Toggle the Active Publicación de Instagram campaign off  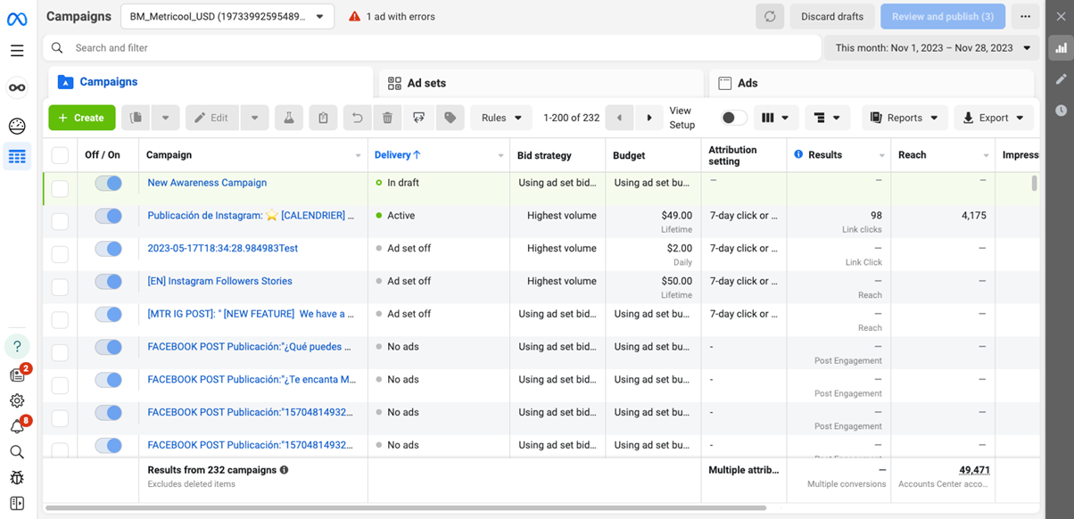[x=108, y=215]
